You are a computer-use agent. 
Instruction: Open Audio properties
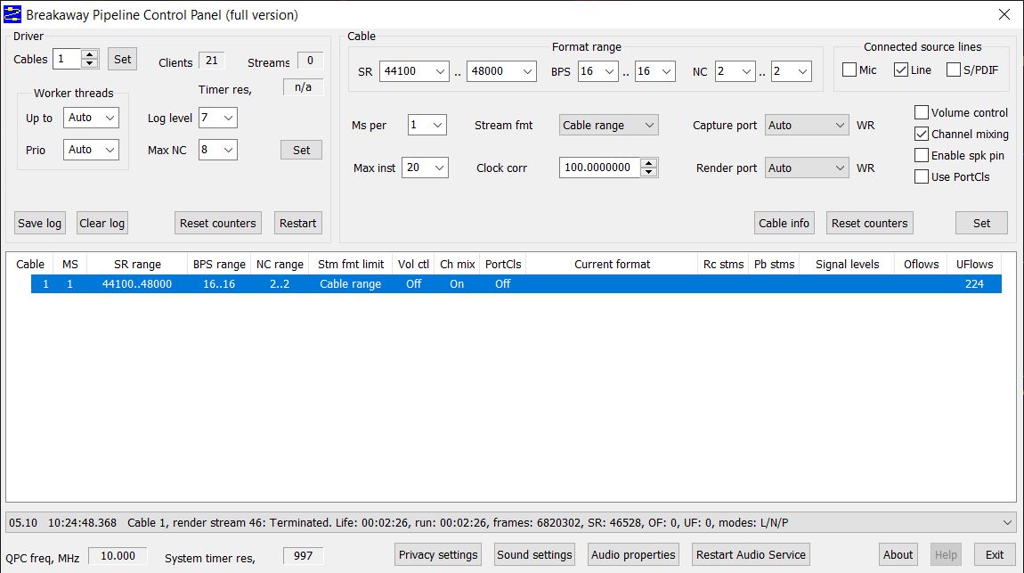point(633,554)
